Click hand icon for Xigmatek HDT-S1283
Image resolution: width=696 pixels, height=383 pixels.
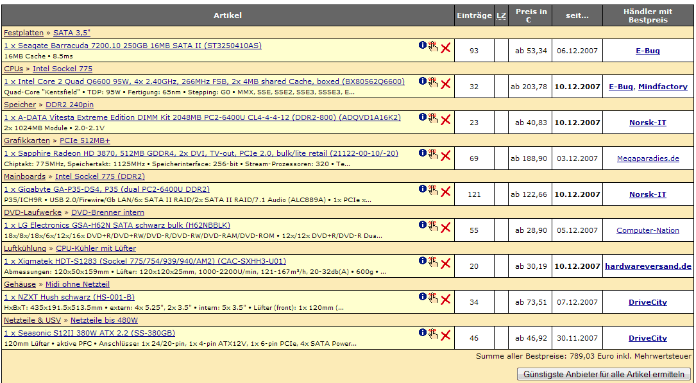point(433,262)
